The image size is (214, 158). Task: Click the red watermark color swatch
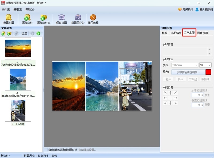coord(208,72)
